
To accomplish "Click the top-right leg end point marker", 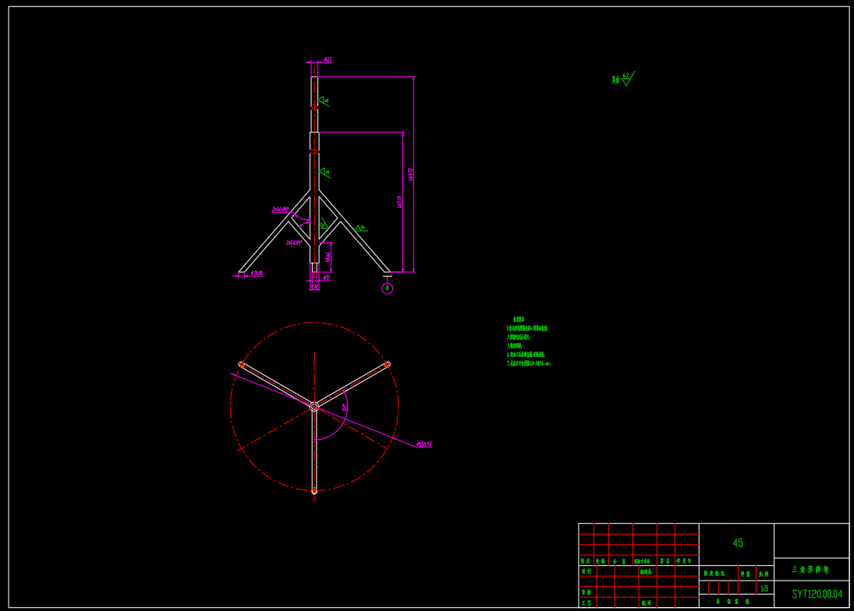I will (x=387, y=364).
